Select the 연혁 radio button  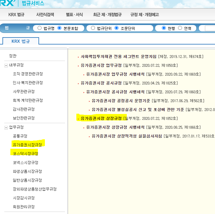coord(180,28)
